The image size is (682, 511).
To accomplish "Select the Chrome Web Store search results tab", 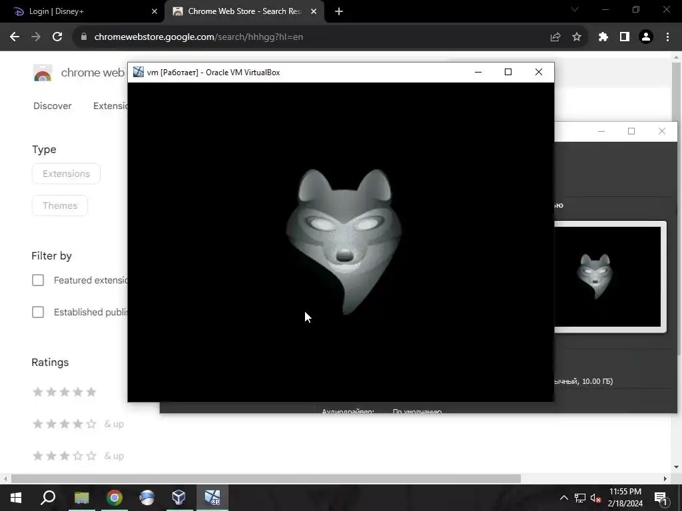I will (245, 12).
